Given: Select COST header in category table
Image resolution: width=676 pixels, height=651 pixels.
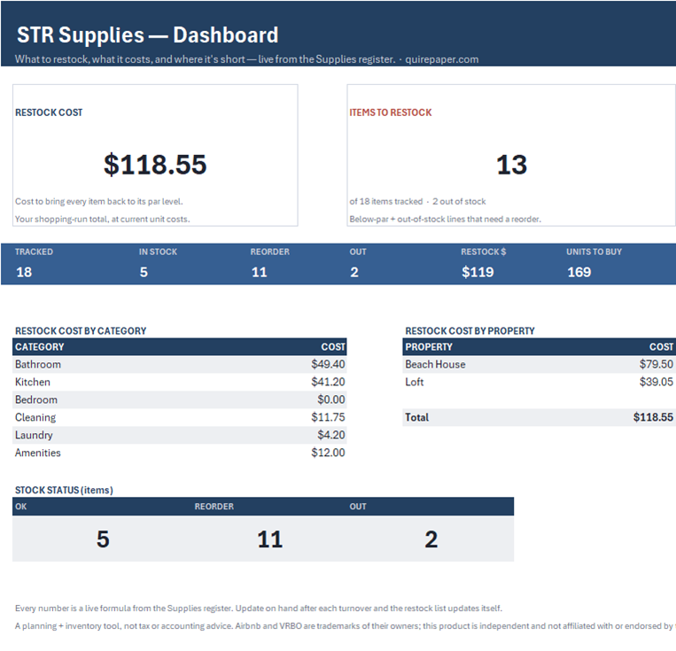Looking at the screenshot, I should (333, 347).
